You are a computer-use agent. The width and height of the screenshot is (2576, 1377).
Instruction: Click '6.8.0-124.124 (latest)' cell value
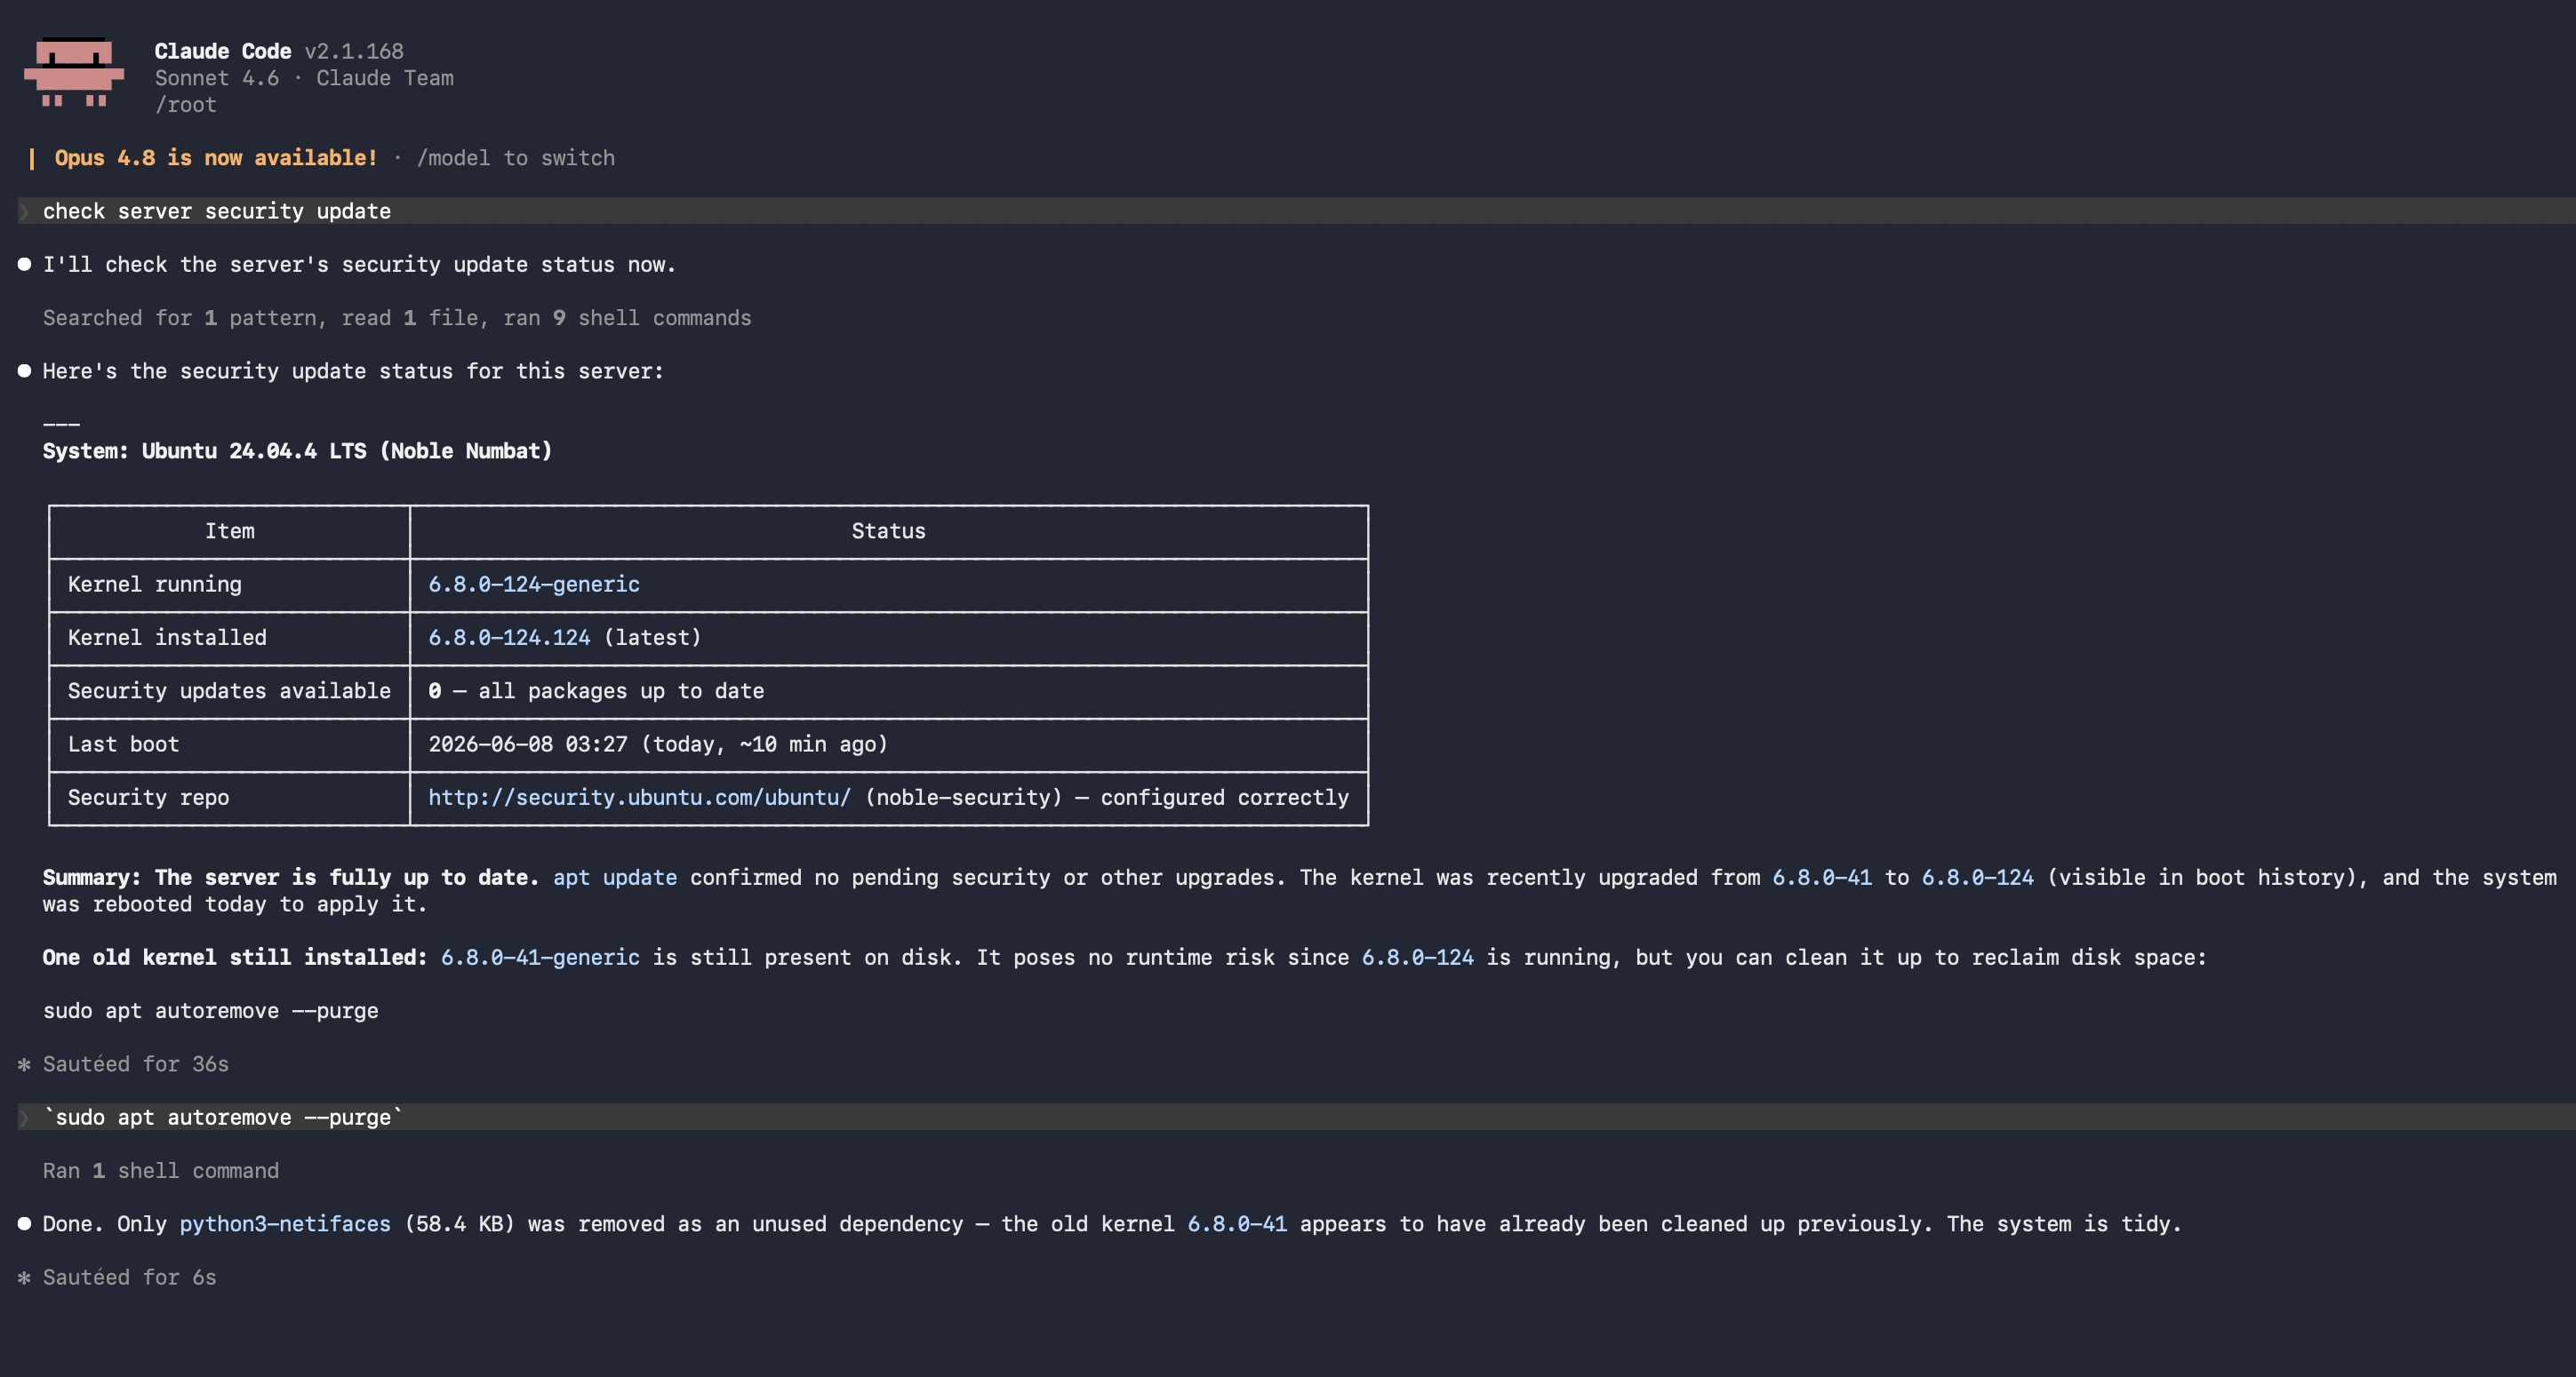565,638
